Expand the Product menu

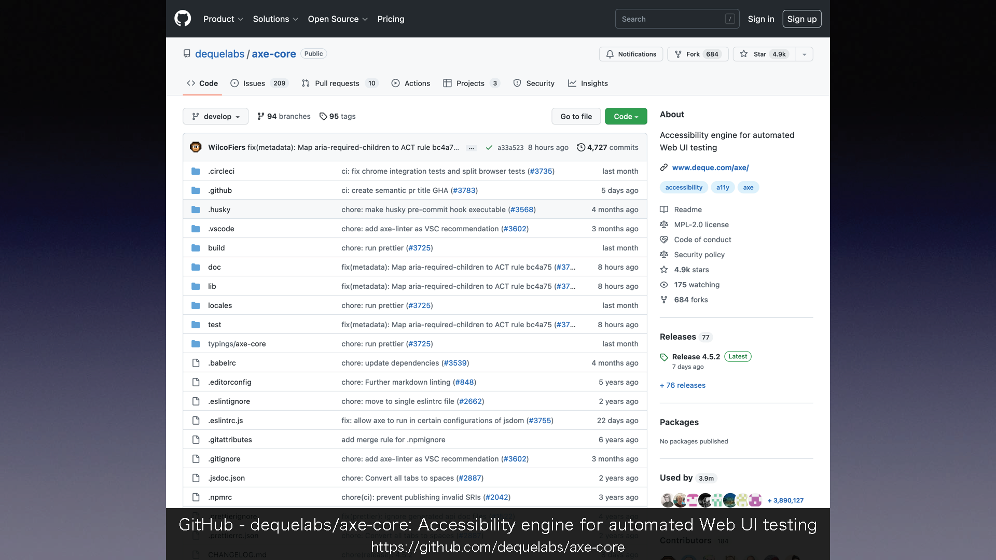click(x=223, y=19)
